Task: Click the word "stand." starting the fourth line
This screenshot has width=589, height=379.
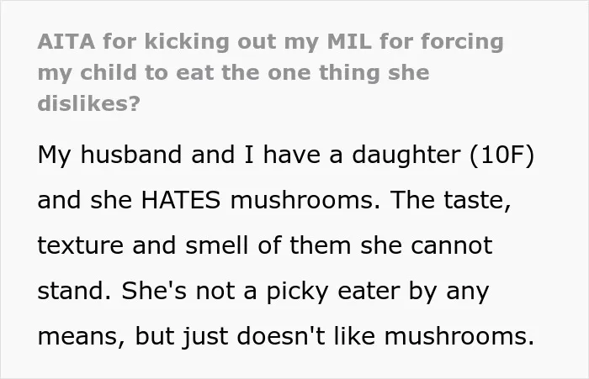Action: coord(74,291)
